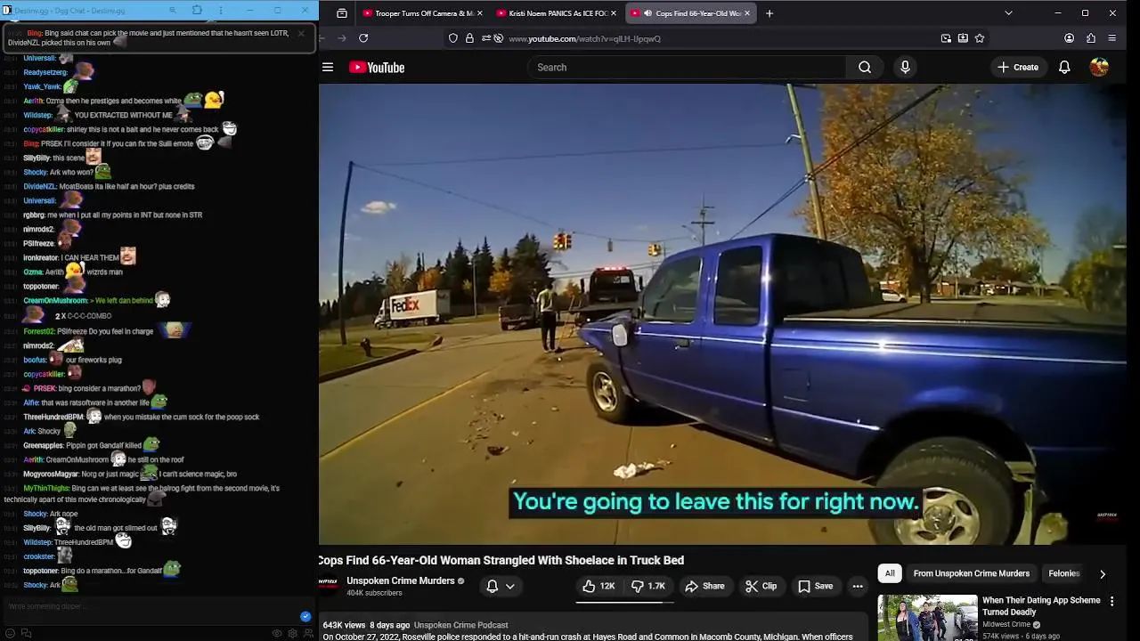The height and width of the screenshot is (641, 1140).
Task: Open the emote picker smiley icon
Action: click(x=10, y=634)
